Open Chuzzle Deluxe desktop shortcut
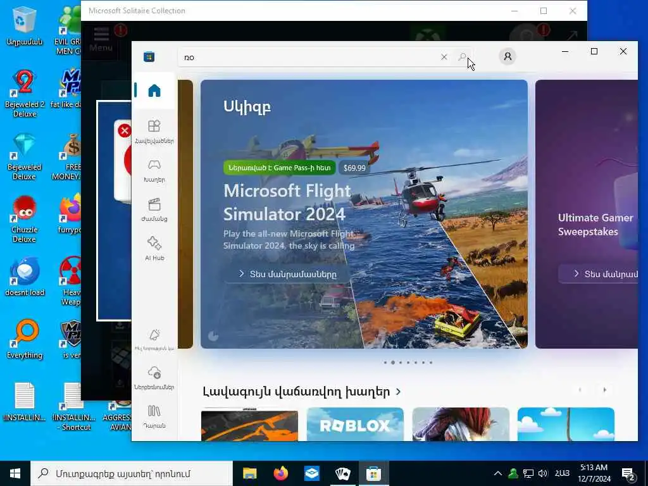This screenshot has width=648, height=486. 24,219
